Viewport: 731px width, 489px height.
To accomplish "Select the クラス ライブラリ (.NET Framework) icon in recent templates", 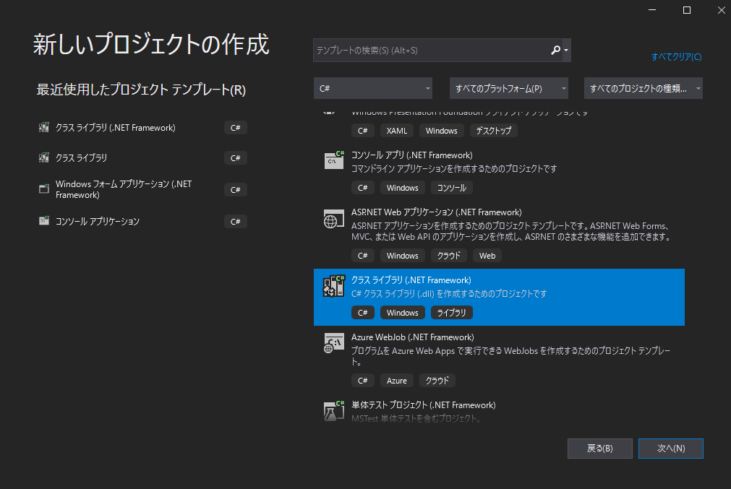I will tap(43, 127).
